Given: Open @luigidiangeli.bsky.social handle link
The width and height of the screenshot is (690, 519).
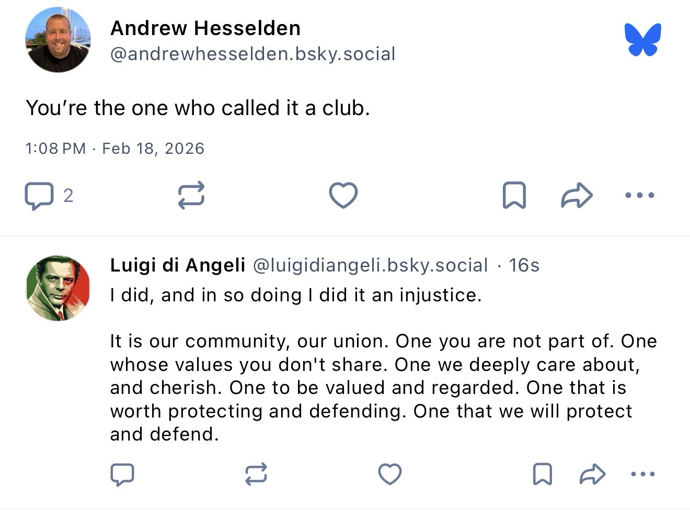Looking at the screenshot, I should tap(370, 265).
